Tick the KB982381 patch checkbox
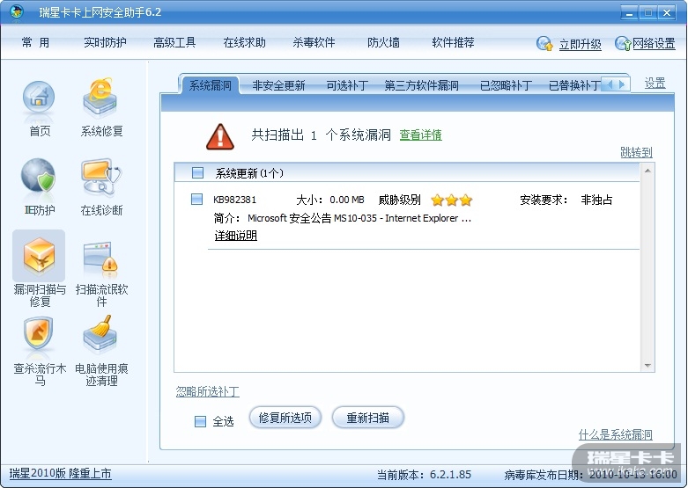688x488 pixels. coord(197,200)
